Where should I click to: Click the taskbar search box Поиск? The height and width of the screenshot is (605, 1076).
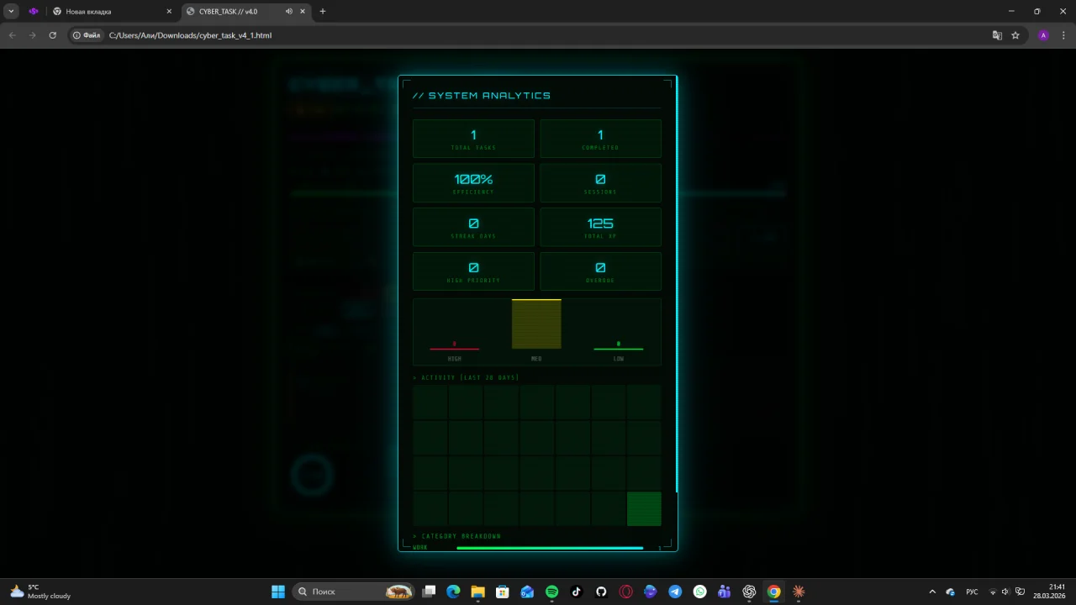[x=355, y=592]
